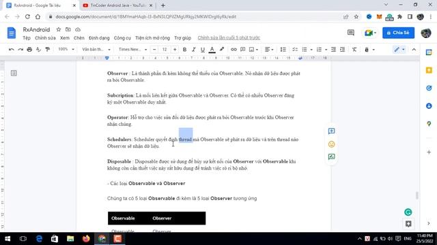Star the RxAndroid document
Viewport: 437px width, 245px height.
[59, 29]
